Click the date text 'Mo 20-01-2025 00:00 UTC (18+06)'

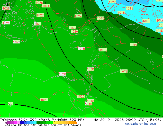[127, 120]
